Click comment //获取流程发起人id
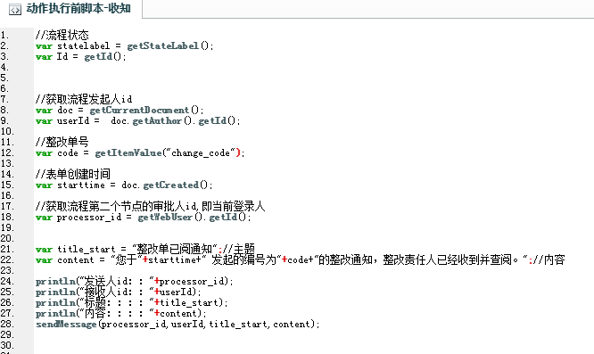The height and width of the screenshot is (354, 594). coord(84,99)
